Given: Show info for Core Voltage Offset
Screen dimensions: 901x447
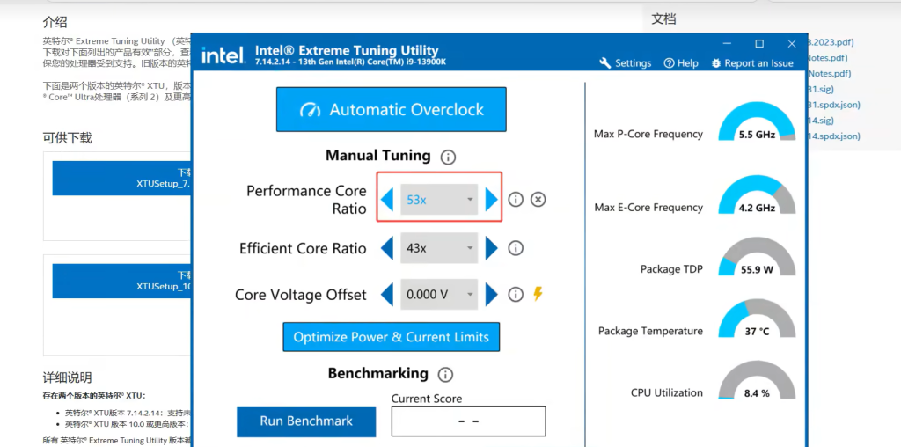Looking at the screenshot, I should tap(516, 295).
